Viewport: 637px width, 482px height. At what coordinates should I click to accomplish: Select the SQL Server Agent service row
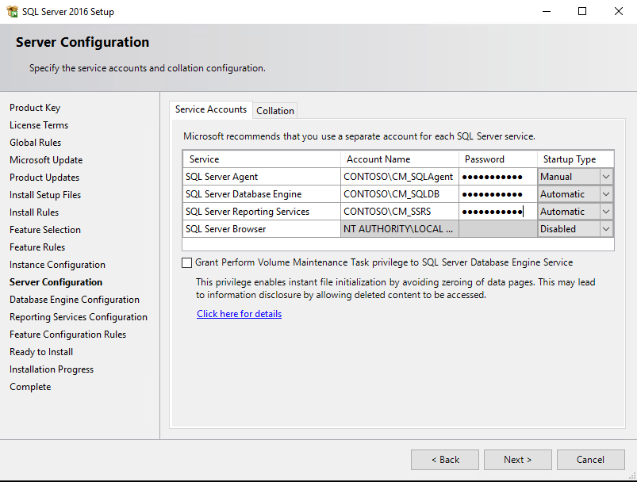pyautogui.click(x=262, y=177)
